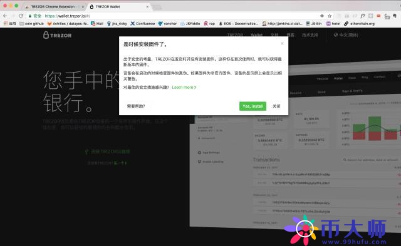
Task: Click the Evernote elephant extension icon
Action: click(x=395, y=16)
